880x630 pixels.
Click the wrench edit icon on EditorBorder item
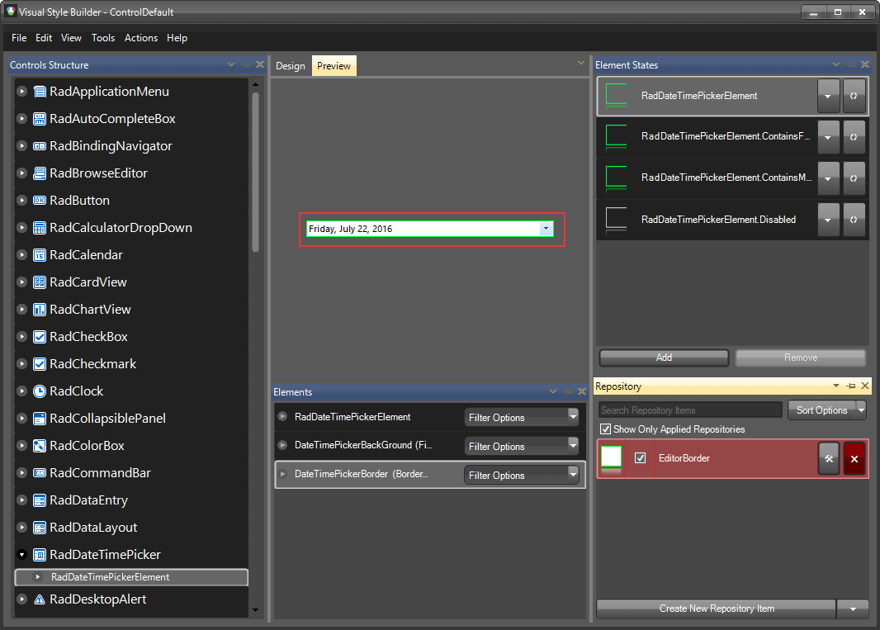[829, 458]
